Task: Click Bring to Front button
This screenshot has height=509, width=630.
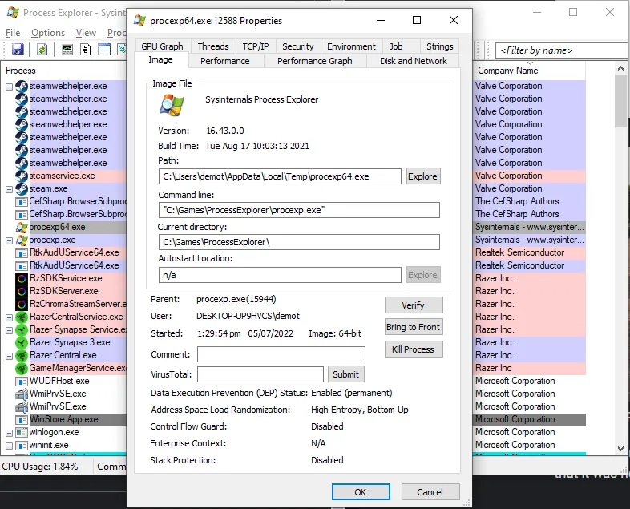Action: click(414, 327)
